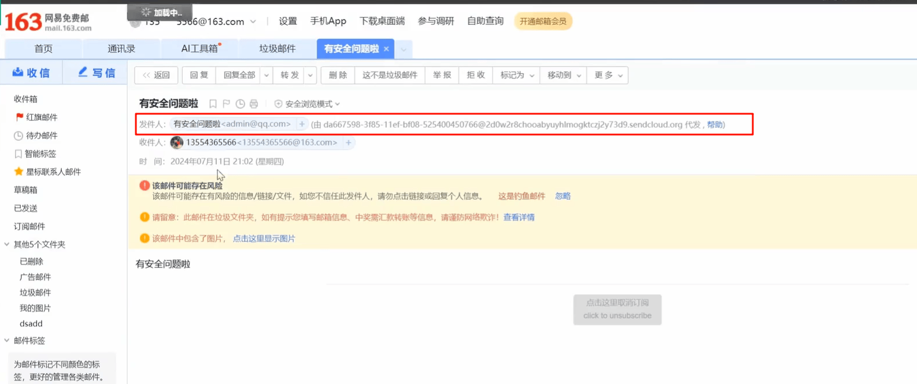Open the 更多 dropdown menu
Image resolution: width=917 pixels, height=384 pixels.
click(x=608, y=75)
